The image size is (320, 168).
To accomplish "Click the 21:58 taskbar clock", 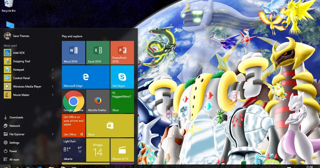I will [x=309, y=167].
